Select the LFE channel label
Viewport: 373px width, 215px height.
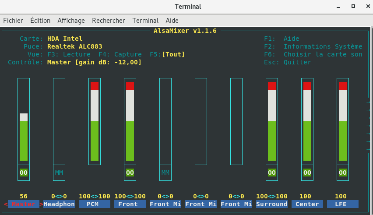tap(342, 204)
